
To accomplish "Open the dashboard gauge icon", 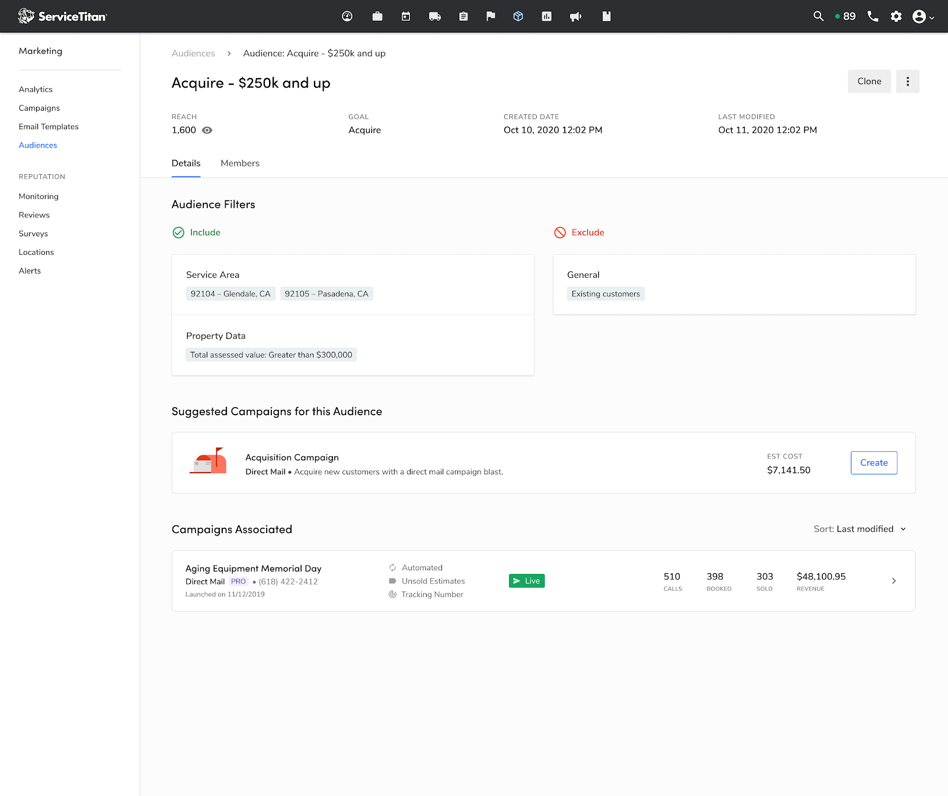I will (x=347, y=16).
